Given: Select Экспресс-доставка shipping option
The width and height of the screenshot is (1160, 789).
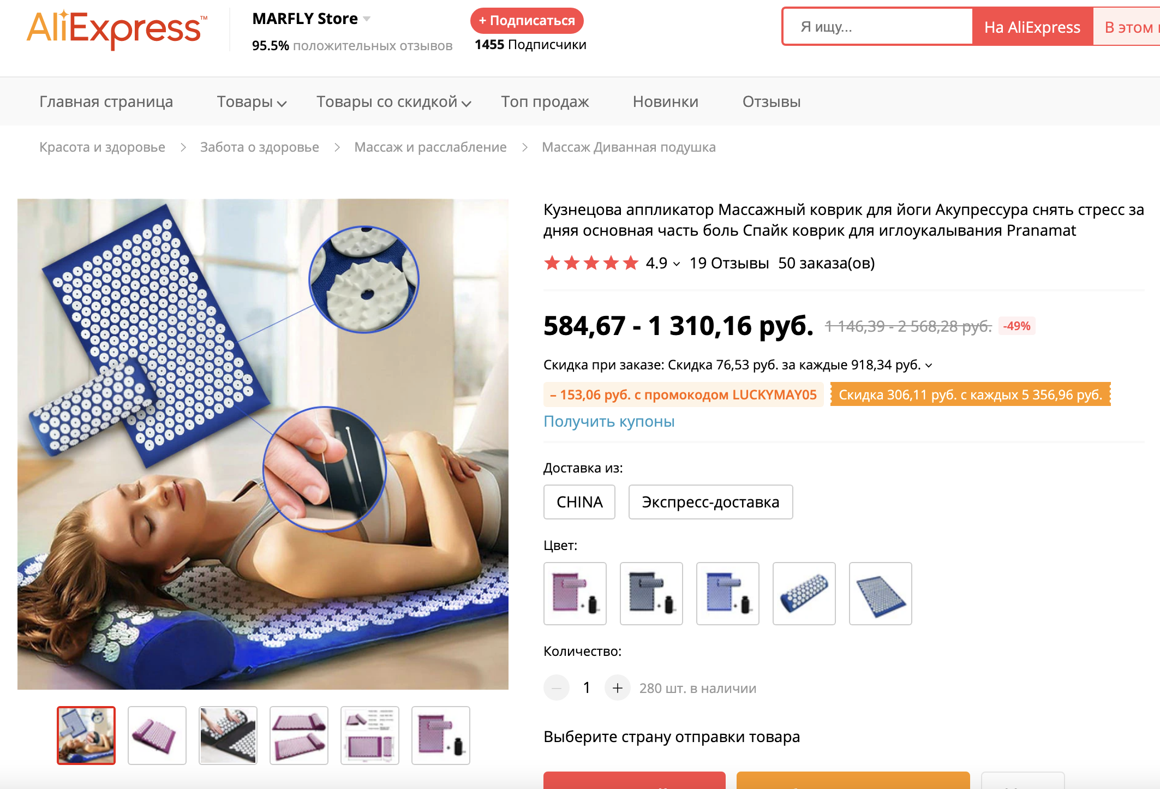Looking at the screenshot, I should 710,502.
